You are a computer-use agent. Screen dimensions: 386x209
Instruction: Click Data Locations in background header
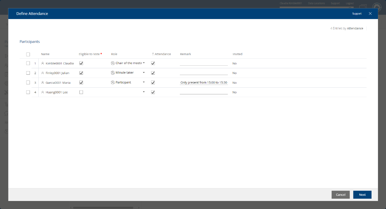pos(317,3)
